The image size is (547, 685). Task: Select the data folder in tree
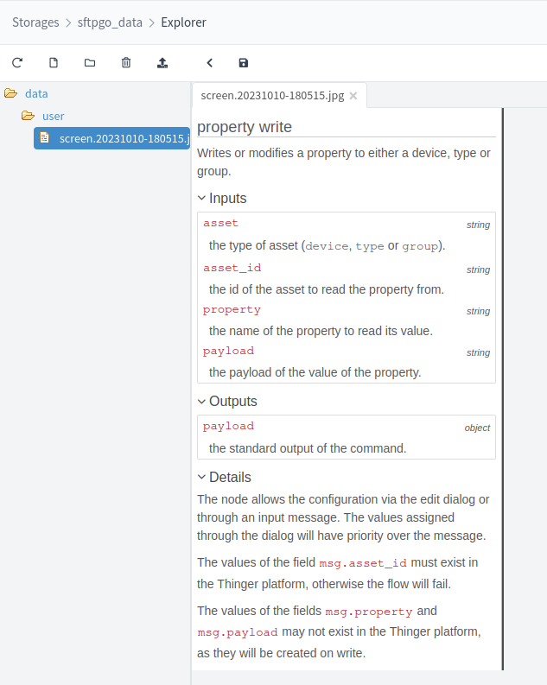click(36, 93)
